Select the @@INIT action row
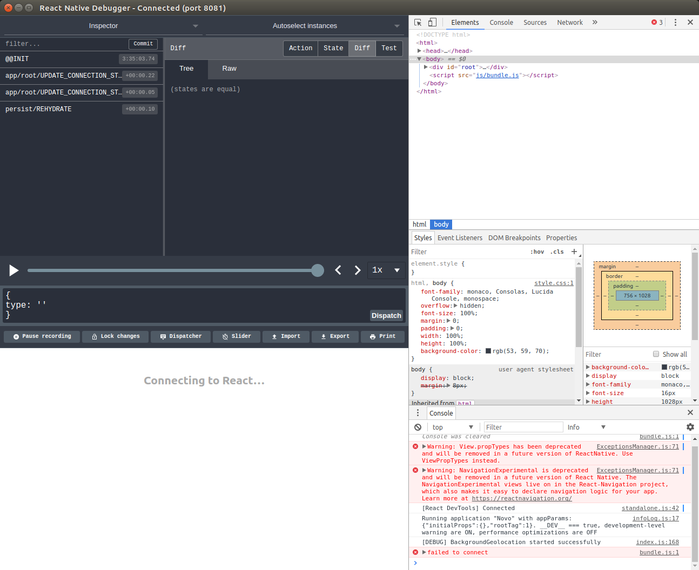The image size is (699, 570). (82, 59)
